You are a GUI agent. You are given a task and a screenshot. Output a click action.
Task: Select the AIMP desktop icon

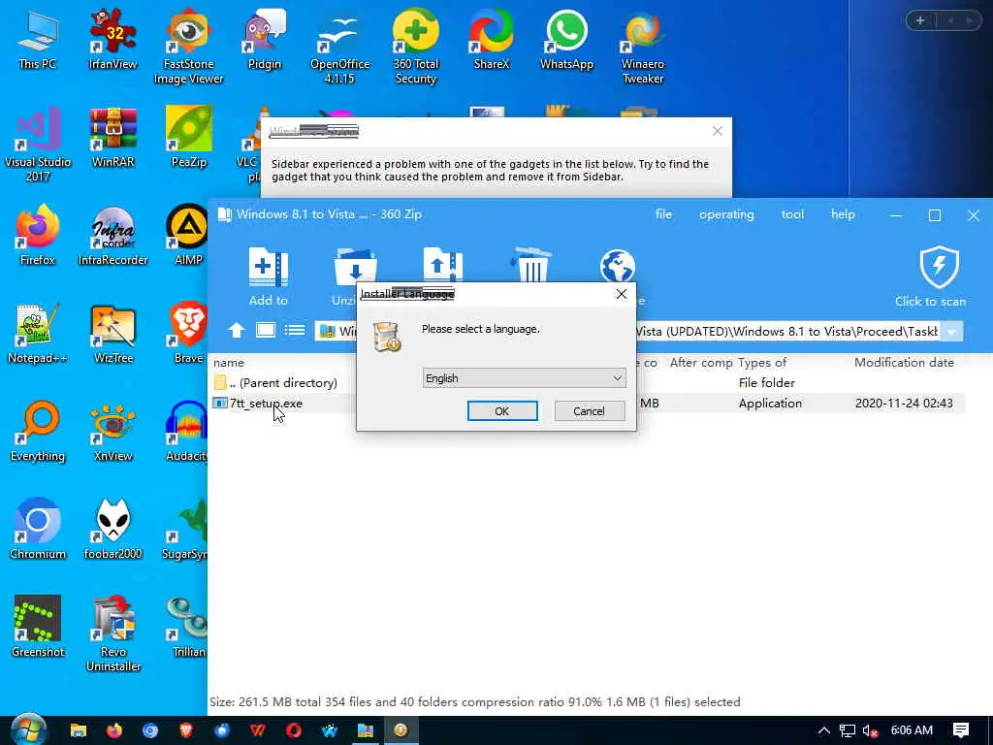click(189, 235)
